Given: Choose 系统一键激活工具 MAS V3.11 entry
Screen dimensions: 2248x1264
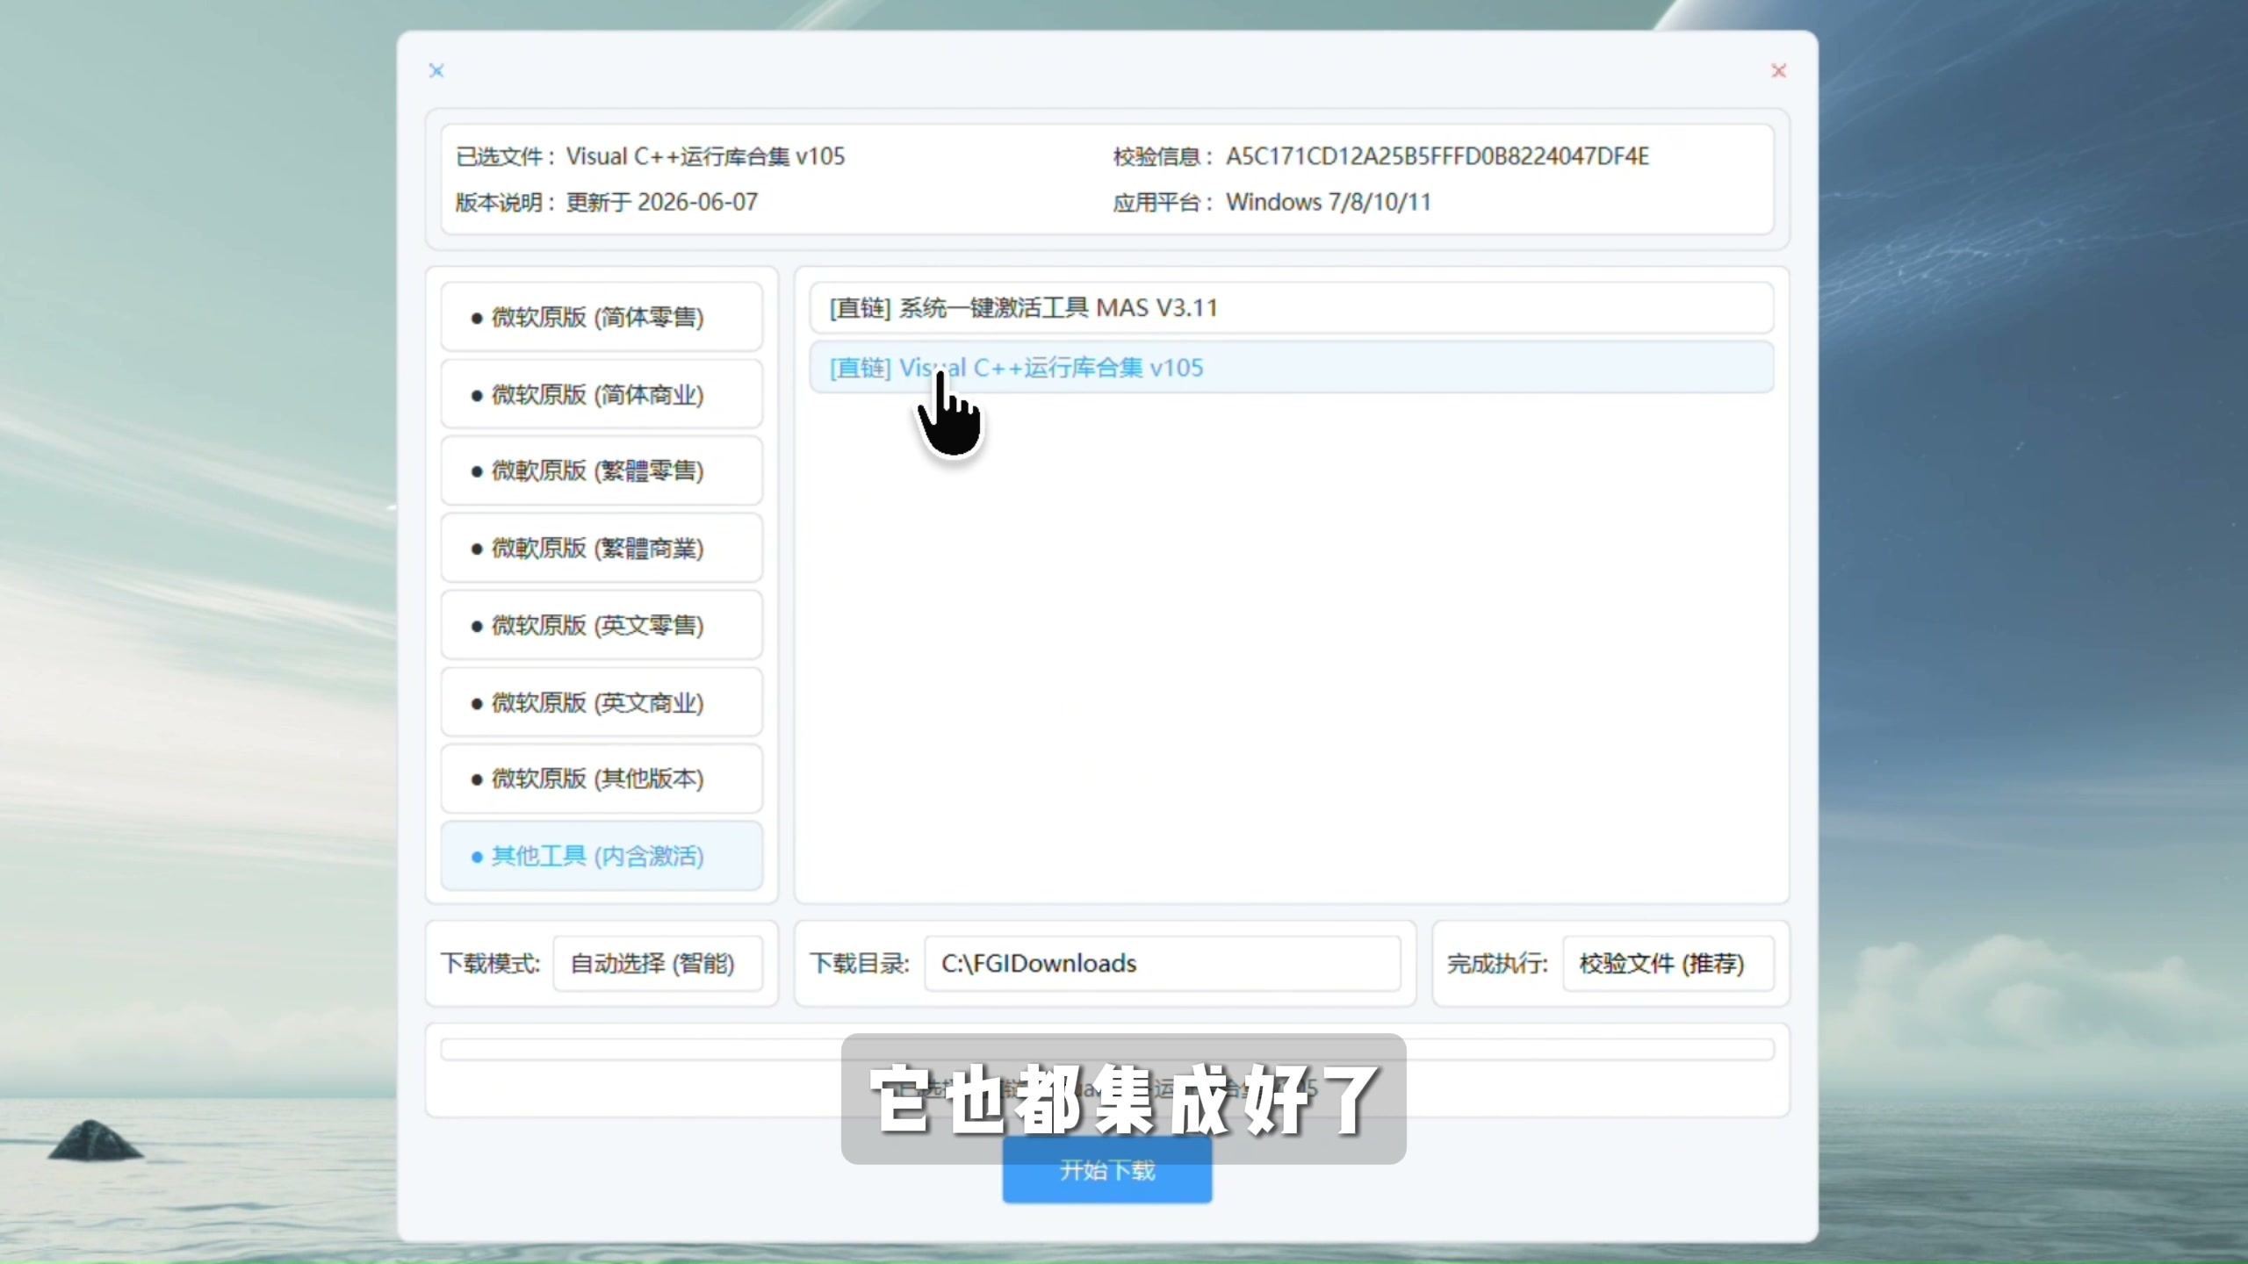Looking at the screenshot, I should [1291, 308].
